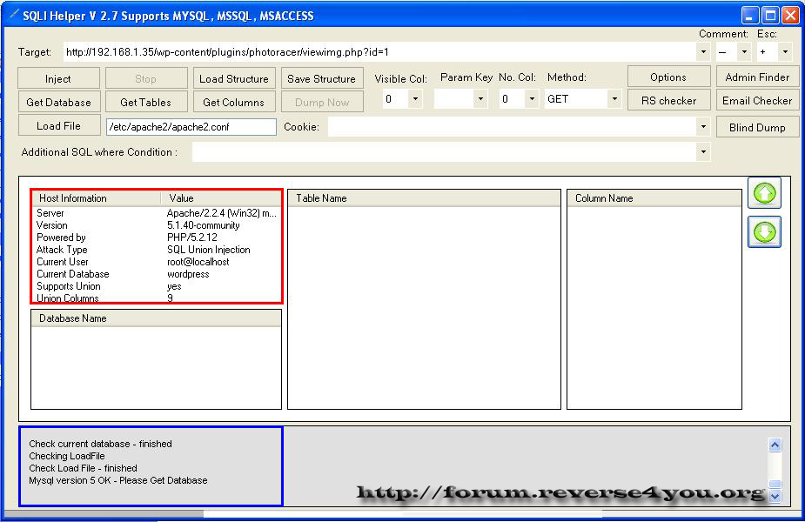
Task: Click the root@localhost value
Action: point(198,262)
